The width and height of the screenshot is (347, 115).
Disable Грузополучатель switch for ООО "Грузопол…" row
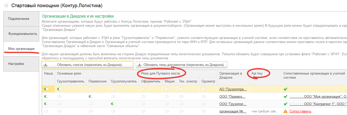113,104
